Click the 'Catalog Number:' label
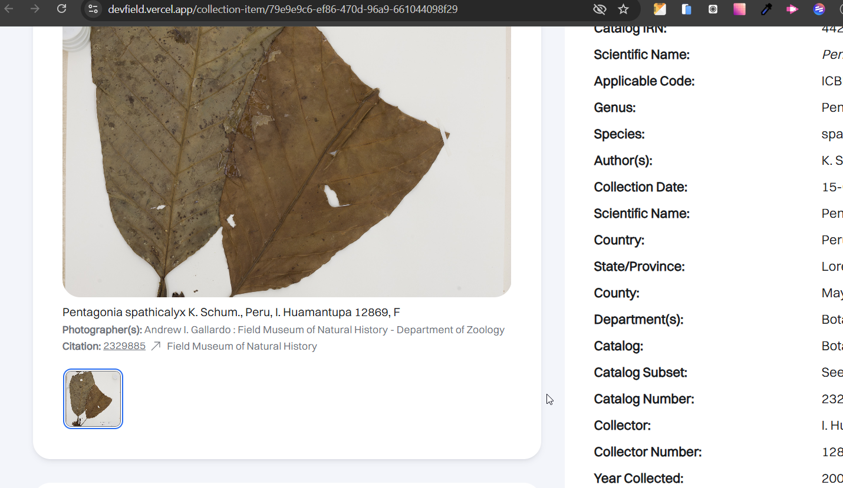 (x=644, y=399)
